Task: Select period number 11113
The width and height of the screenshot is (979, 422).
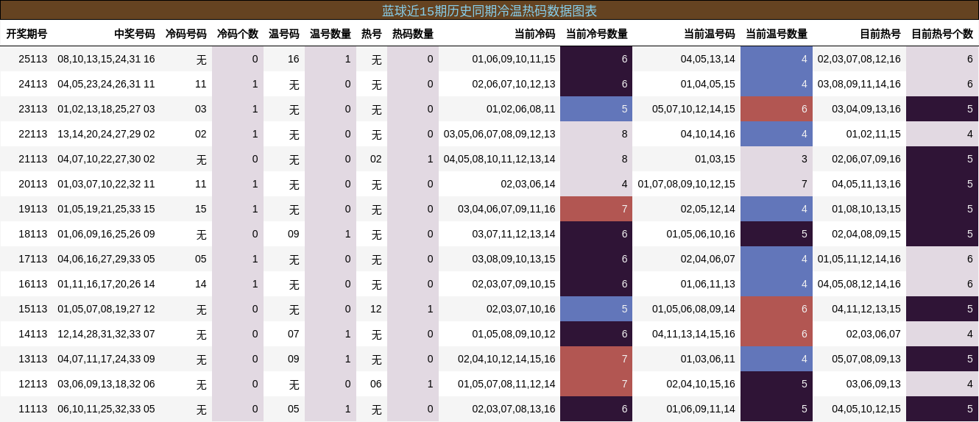Action: (33, 409)
